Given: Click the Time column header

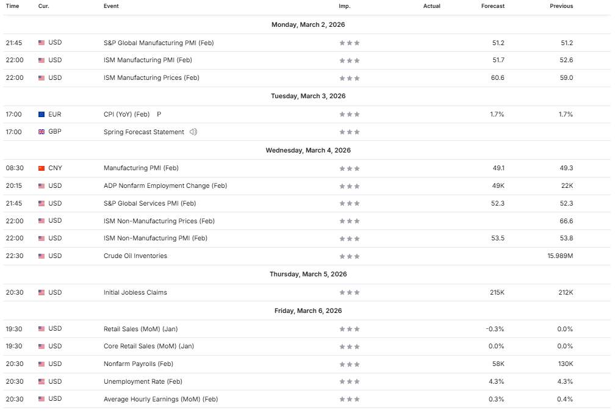Looking at the screenshot, I should (x=12, y=6).
